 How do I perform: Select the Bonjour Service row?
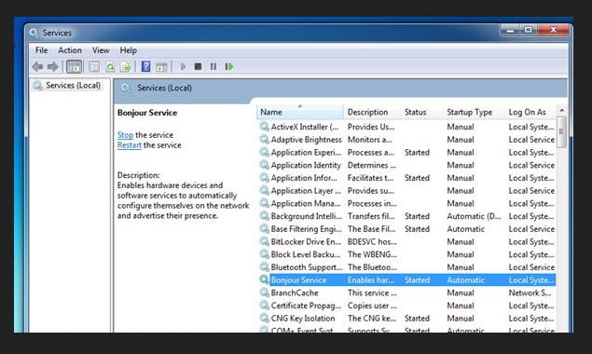coord(406,280)
